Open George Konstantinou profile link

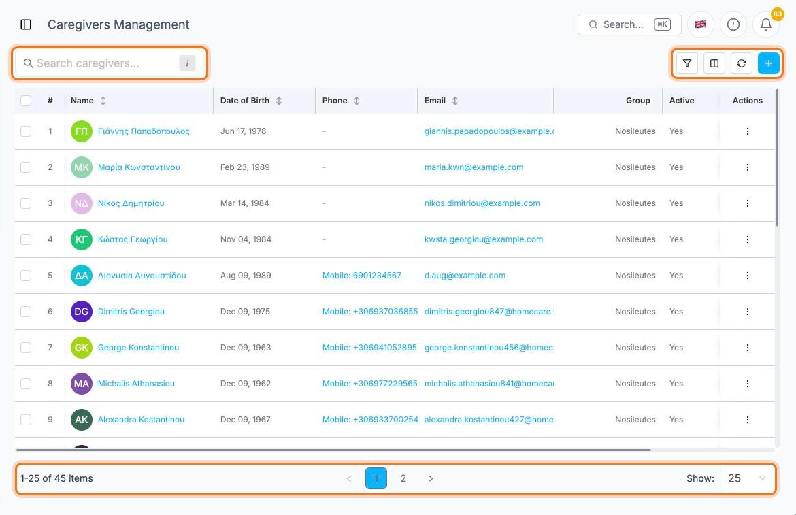click(x=138, y=347)
